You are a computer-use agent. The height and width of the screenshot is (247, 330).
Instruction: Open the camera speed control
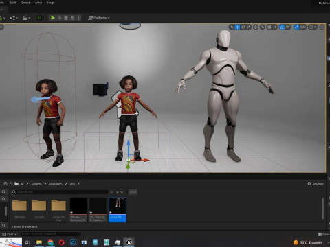pyautogui.click(x=313, y=27)
